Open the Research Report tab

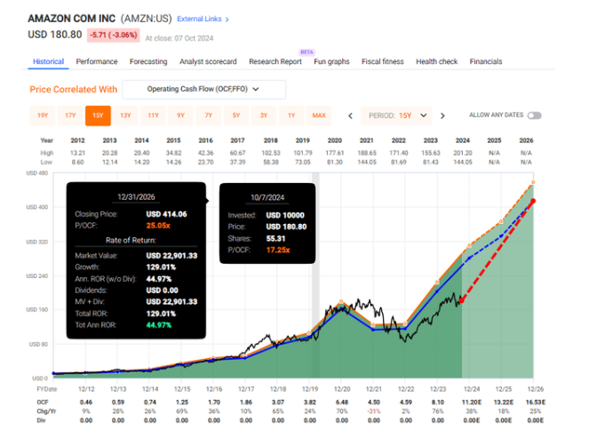[275, 61]
